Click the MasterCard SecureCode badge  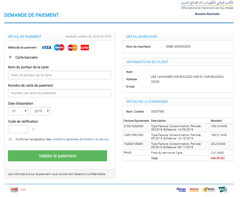tap(194, 189)
